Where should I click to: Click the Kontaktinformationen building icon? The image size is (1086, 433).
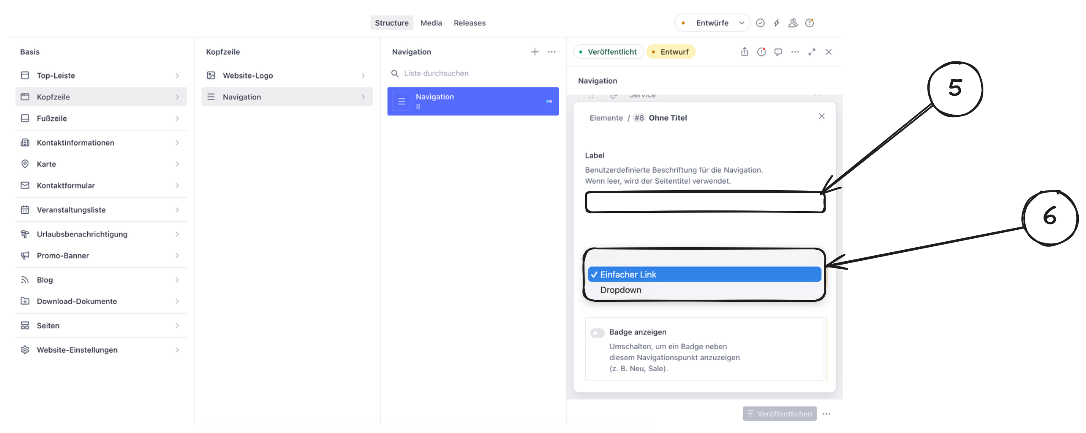[25, 143]
